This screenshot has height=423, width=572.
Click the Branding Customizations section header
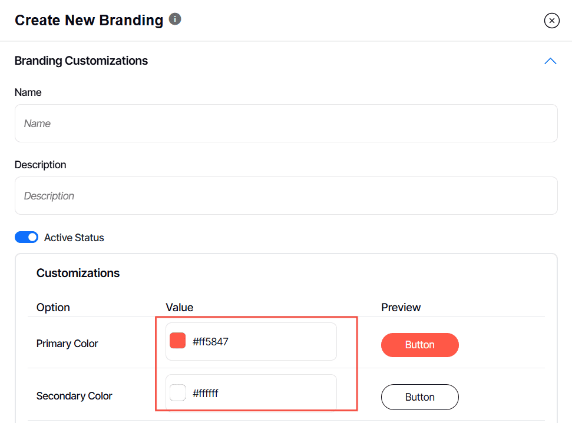pyautogui.click(x=81, y=61)
